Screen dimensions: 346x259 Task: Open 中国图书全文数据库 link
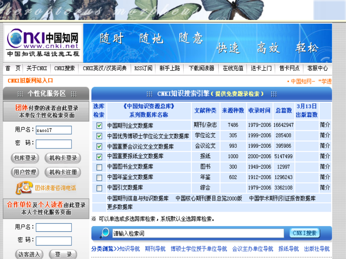click(130, 167)
